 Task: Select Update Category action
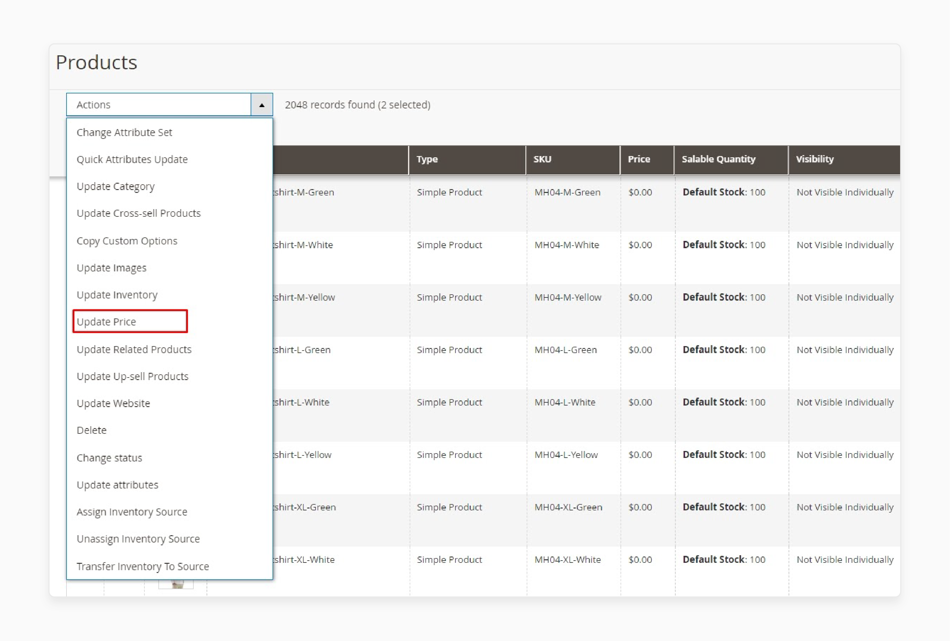pos(116,186)
